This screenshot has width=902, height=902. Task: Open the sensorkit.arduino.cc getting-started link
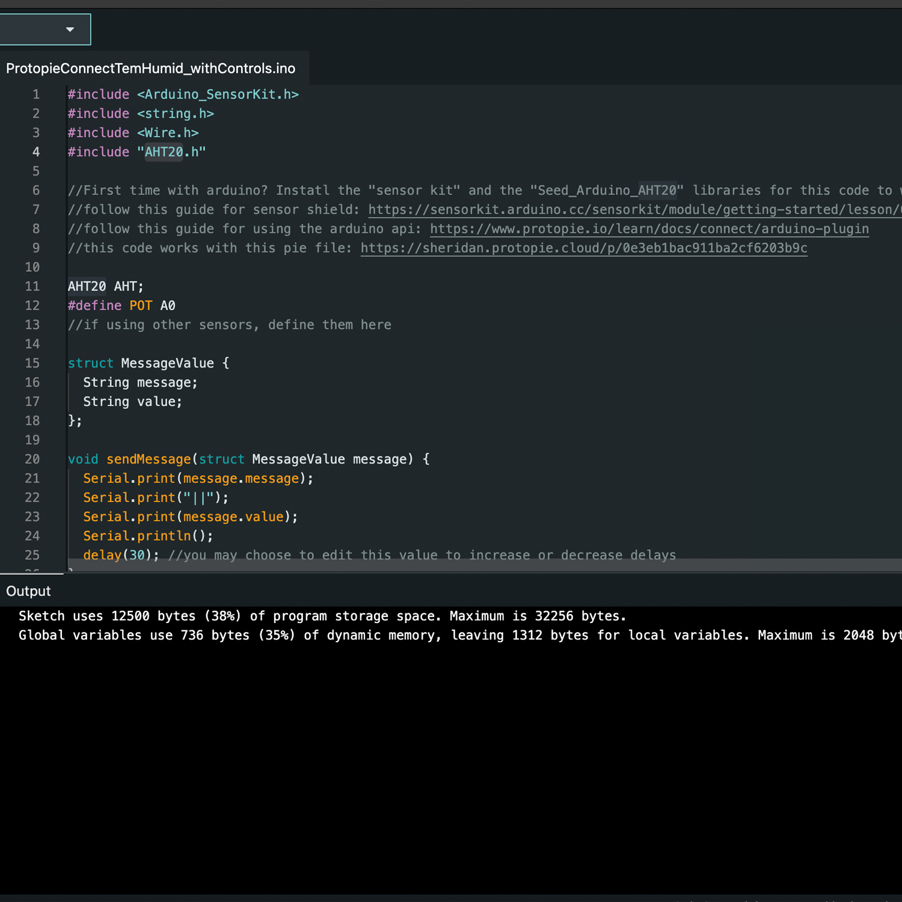pos(631,209)
